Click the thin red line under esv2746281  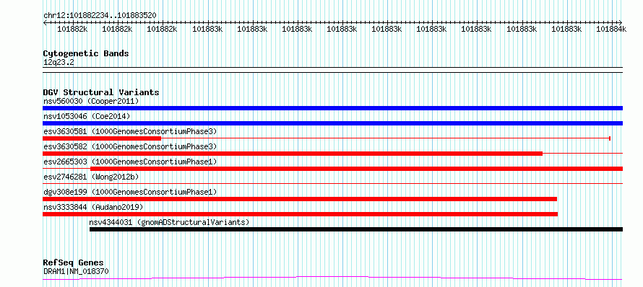point(332,183)
